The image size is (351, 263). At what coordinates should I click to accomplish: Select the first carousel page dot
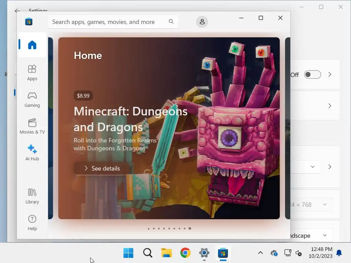point(148,228)
